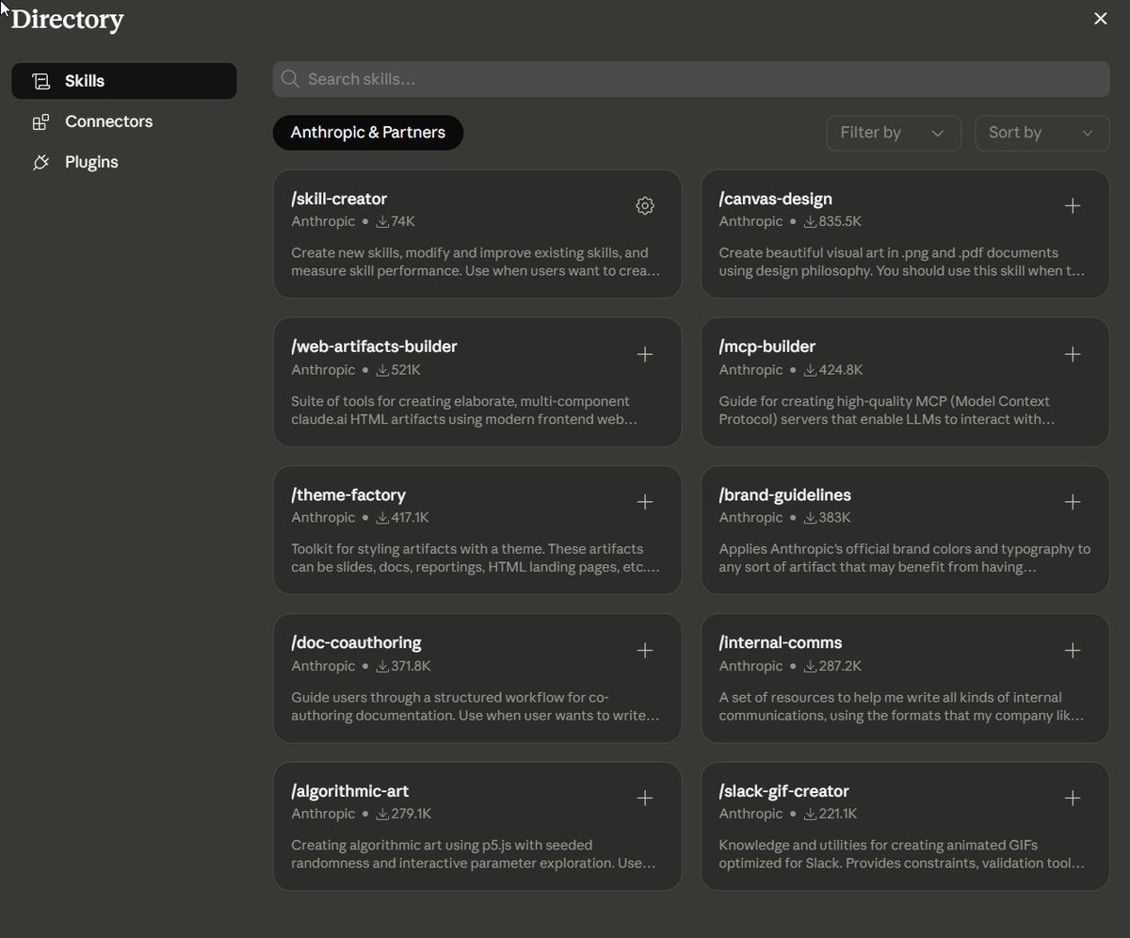Click description starting 'A set of resources'

902,706
